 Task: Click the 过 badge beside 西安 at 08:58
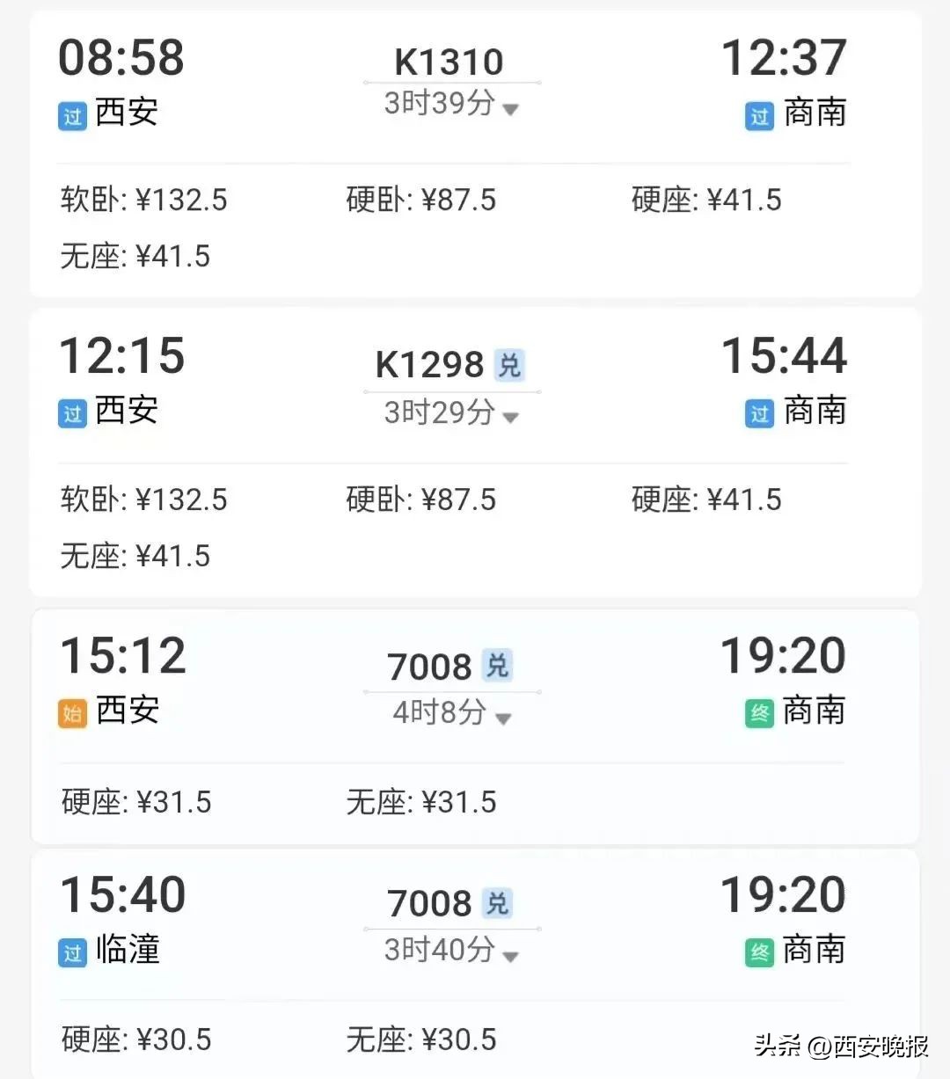[x=72, y=116]
